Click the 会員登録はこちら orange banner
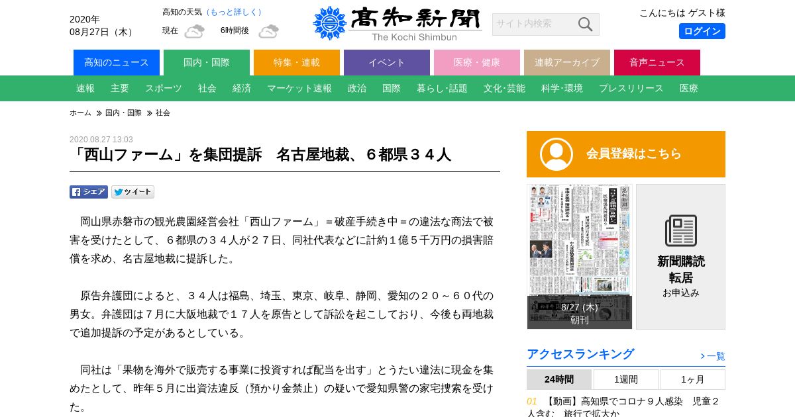This screenshot has width=795, height=417. click(626, 154)
